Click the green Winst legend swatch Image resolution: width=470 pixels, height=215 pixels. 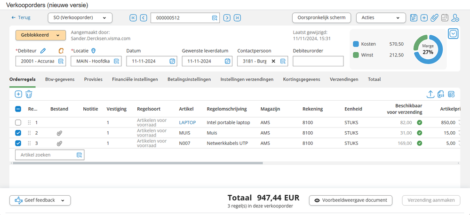click(x=356, y=55)
